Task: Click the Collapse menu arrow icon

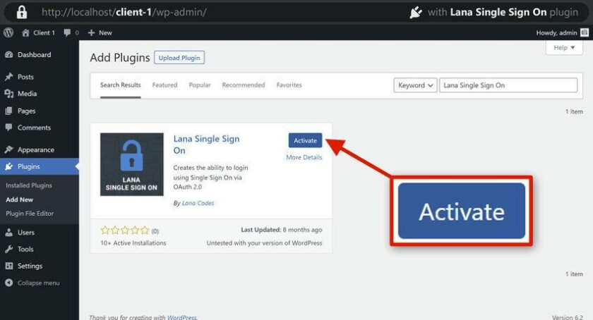Action: click(9, 283)
